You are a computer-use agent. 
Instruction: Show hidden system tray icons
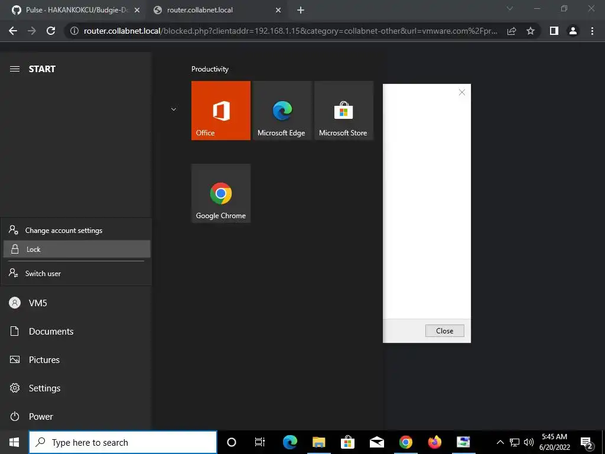coord(500,442)
